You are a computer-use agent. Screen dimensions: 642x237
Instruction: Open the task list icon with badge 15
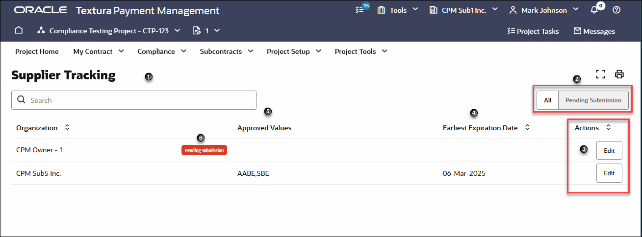[360, 10]
